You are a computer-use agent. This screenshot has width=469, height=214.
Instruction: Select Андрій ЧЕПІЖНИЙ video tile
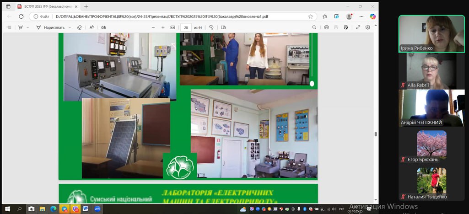coord(431,108)
